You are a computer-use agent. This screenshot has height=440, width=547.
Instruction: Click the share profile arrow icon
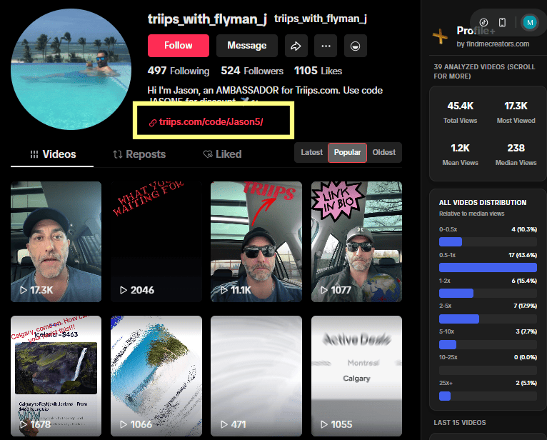pos(295,46)
